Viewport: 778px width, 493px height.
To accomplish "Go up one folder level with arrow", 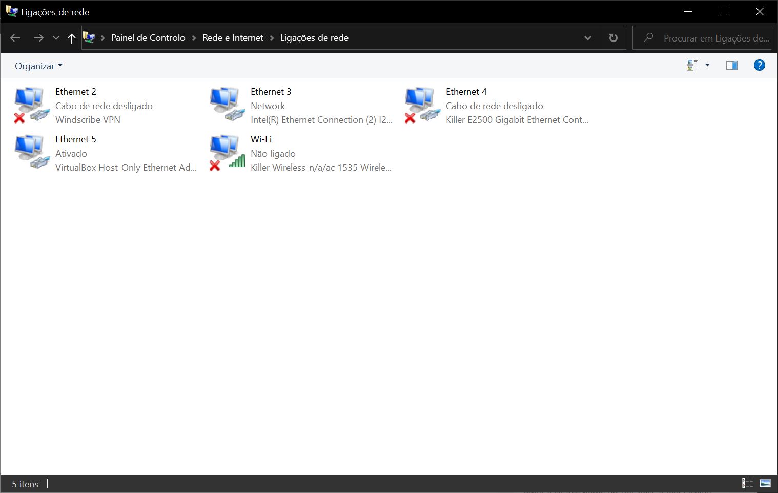I will click(x=72, y=38).
